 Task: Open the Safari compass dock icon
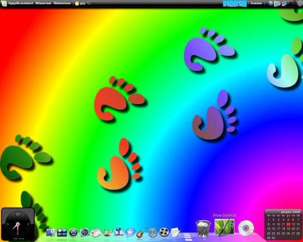pos(153,232)
